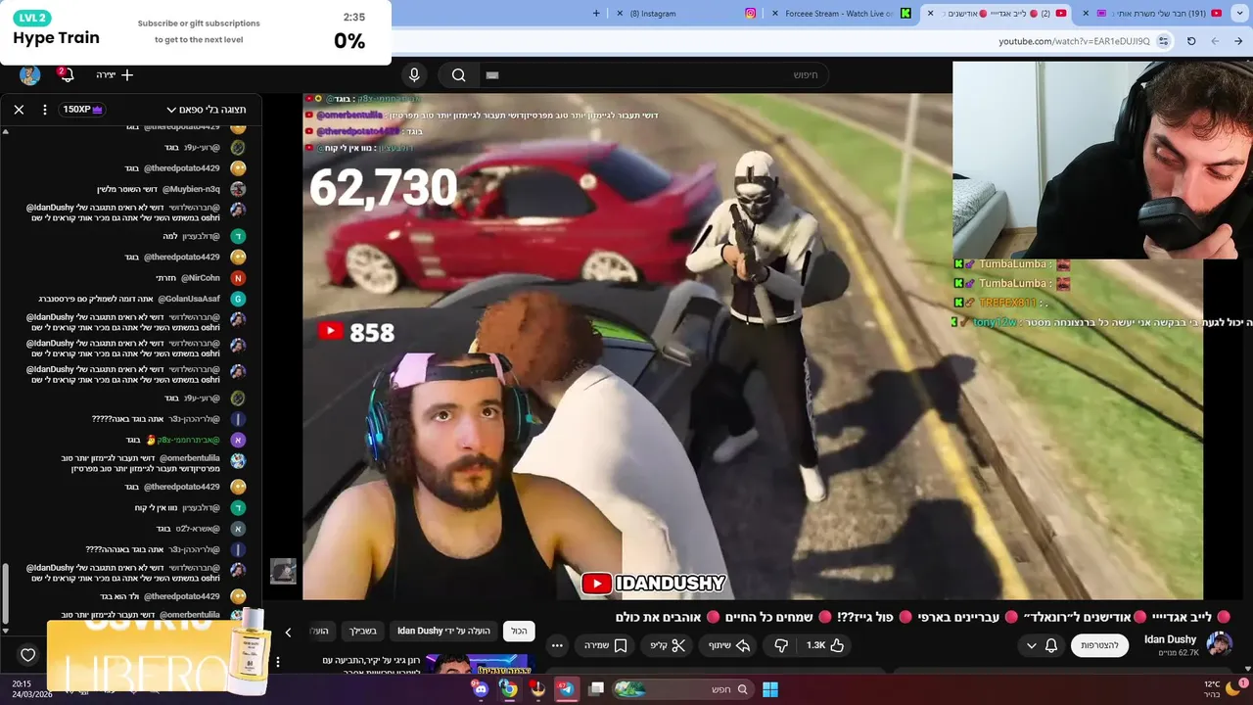This screenshot has height=705, width=1253.
Task: Click the site settings icon in address bar
Action: tap(1163, 41)
